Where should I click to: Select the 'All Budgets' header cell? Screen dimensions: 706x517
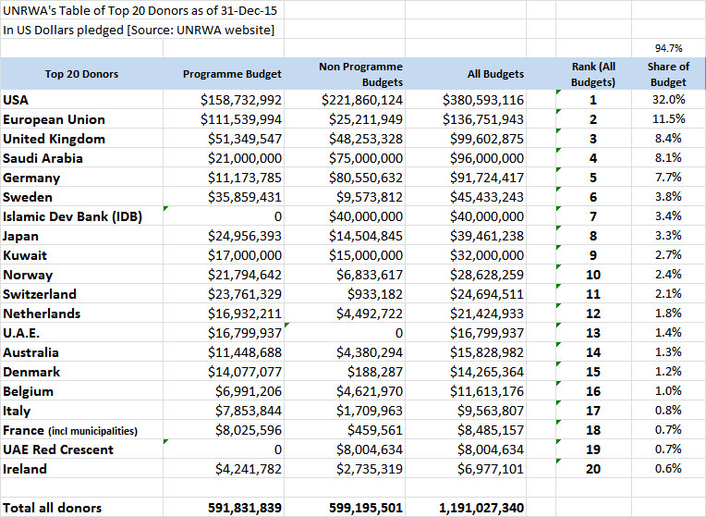click(466, 74)
